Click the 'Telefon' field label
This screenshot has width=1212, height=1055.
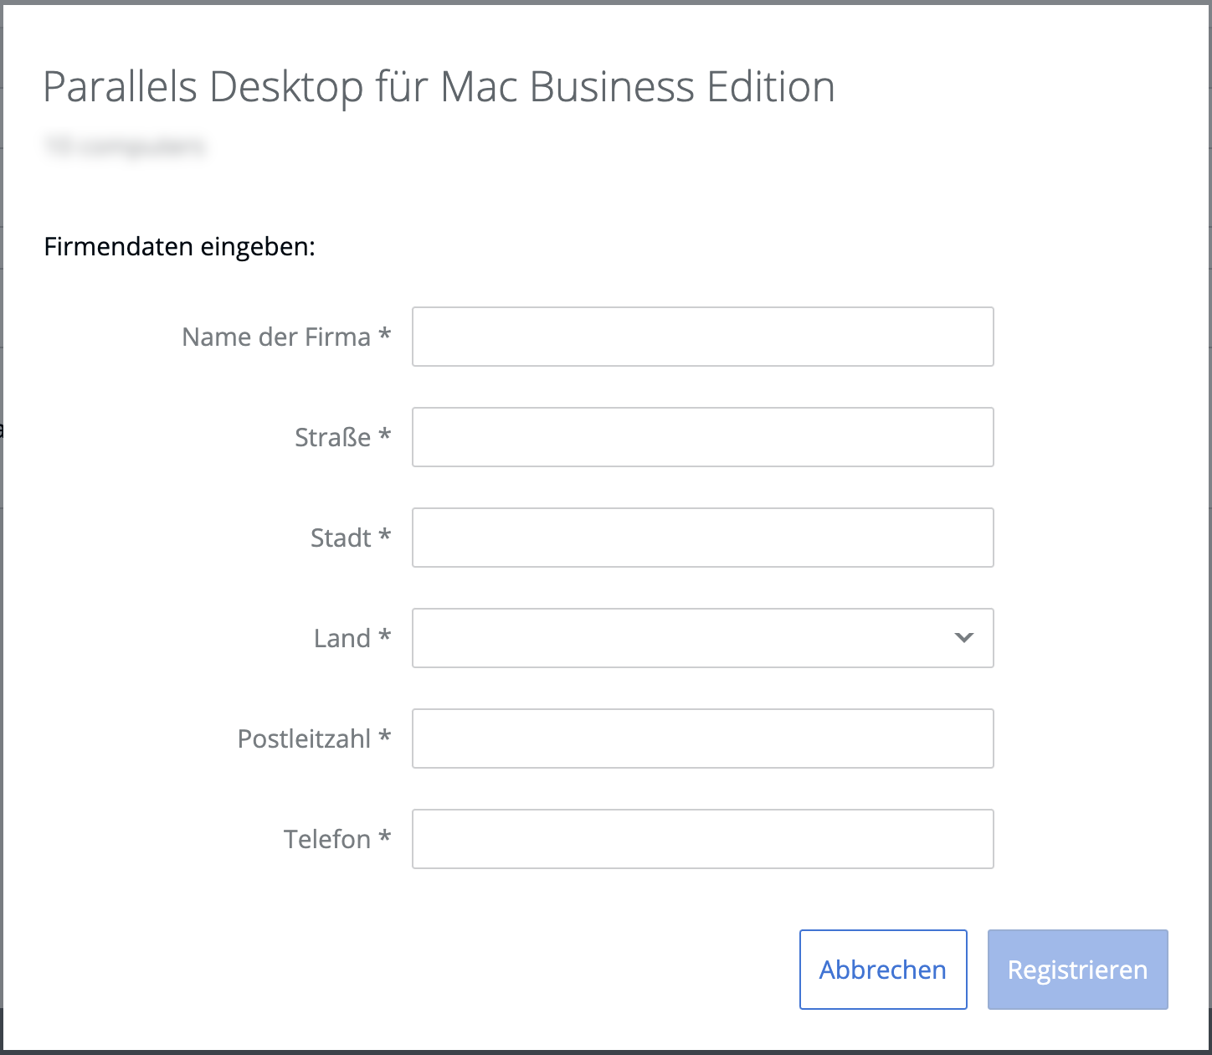326,839
